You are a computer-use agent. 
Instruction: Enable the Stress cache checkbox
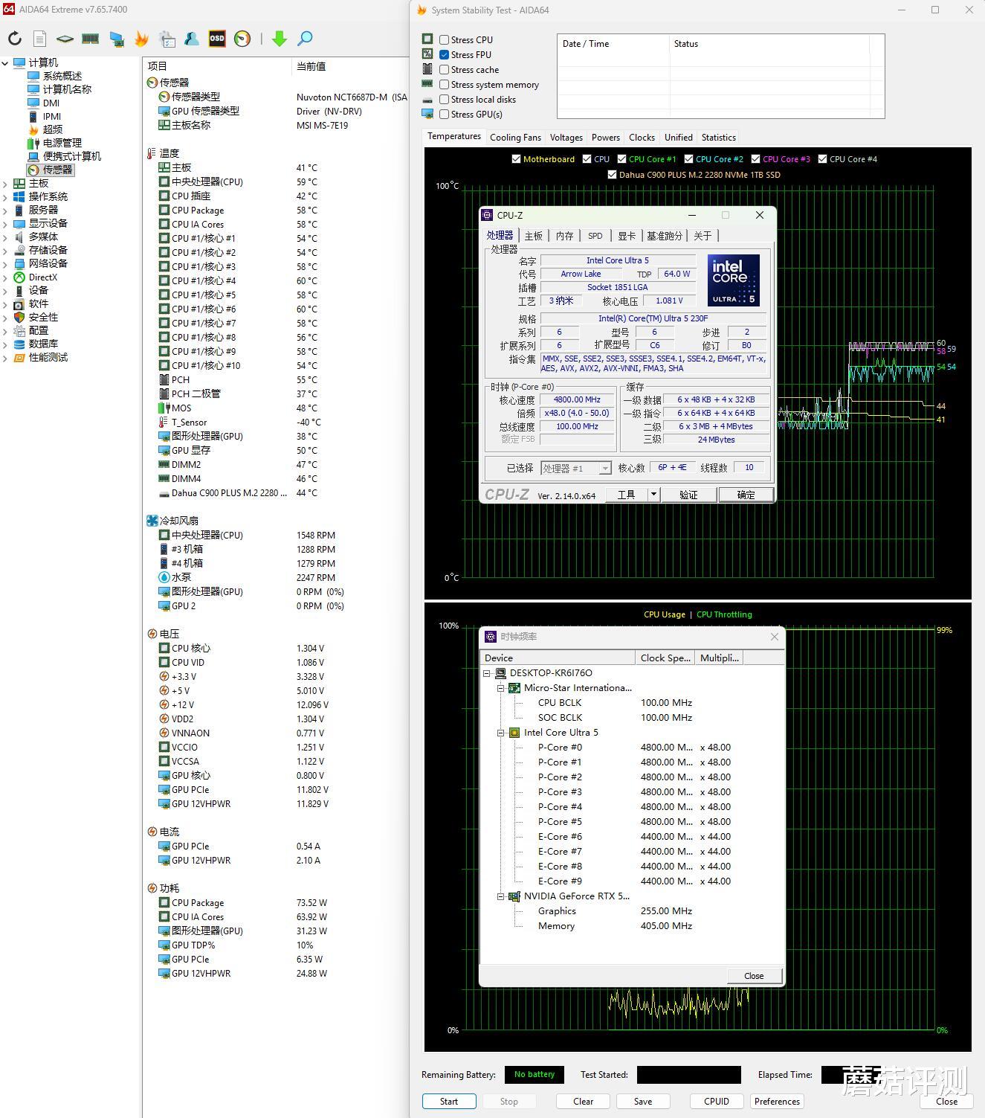pos(444,70)
